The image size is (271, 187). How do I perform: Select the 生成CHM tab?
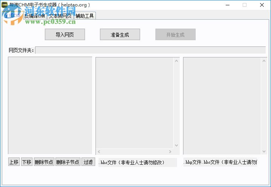[12, 15]
